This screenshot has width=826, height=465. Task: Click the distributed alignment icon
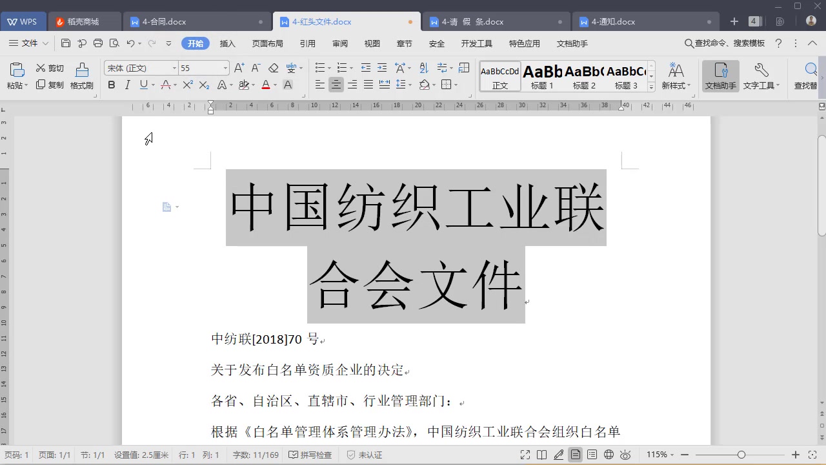385,85
